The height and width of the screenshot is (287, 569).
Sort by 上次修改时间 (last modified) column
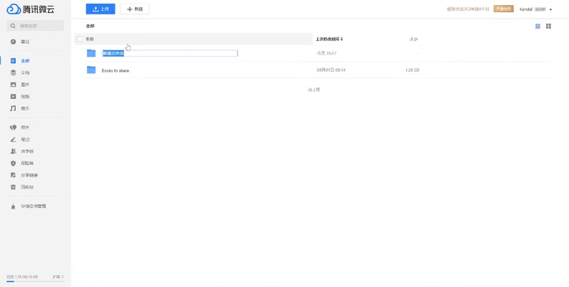tap(329, 39)
